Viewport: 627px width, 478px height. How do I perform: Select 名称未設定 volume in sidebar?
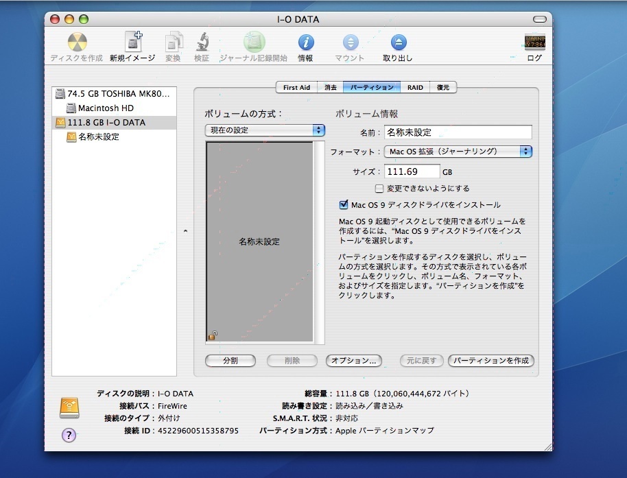point(115,136)
